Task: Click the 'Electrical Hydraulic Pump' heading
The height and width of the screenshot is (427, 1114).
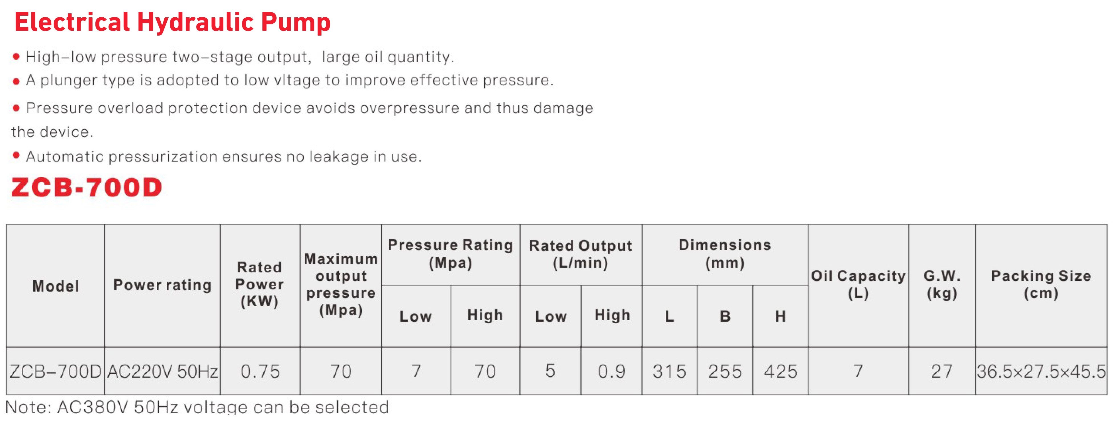Action: (x=172, y=22)
